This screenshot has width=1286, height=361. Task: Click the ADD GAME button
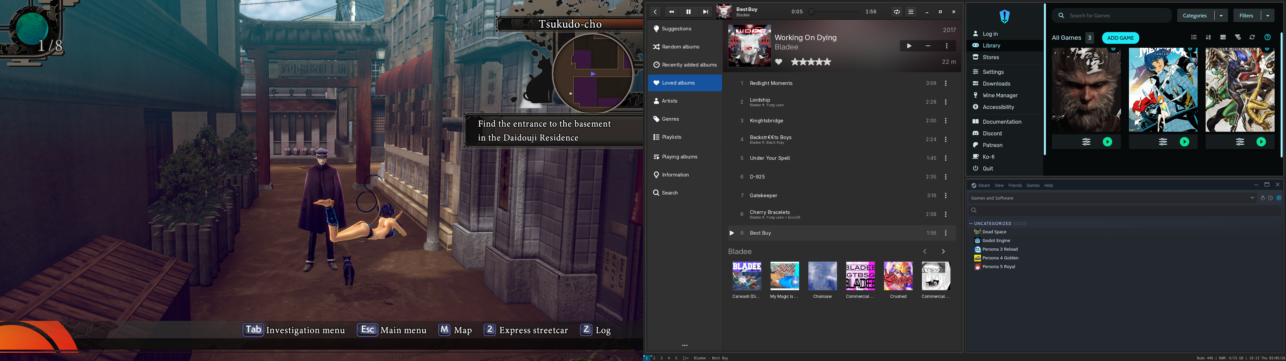[1120, 38]
